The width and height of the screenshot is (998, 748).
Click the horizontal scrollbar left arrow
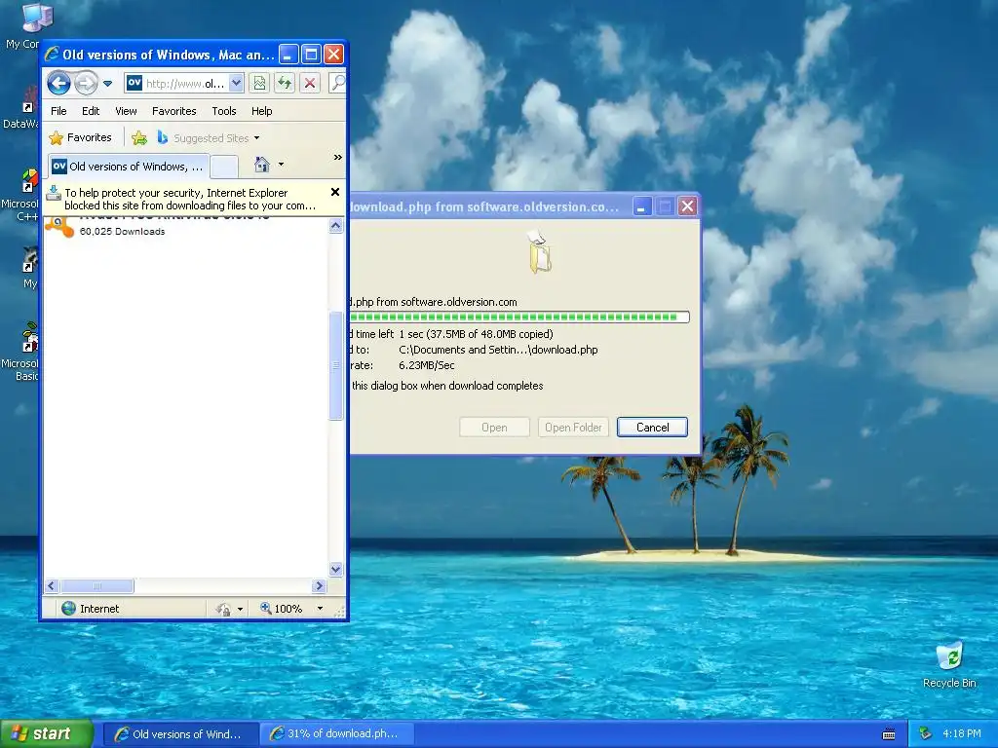(x=53, y=585)
